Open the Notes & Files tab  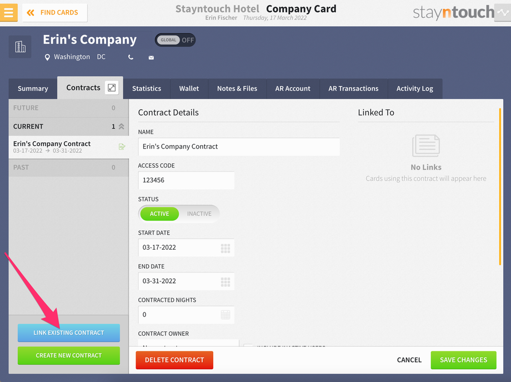click(x=237, y=88)
